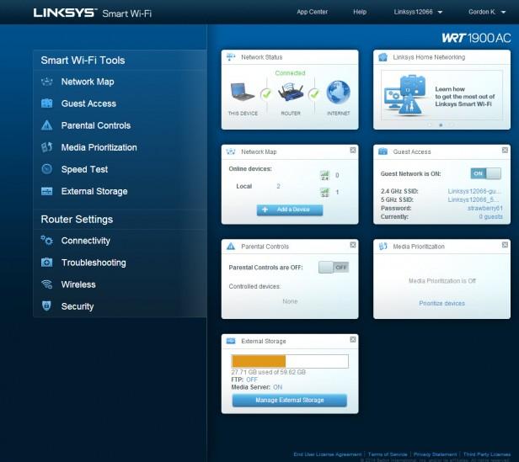Click the 5 GHz signal icon in Network Map

[324, 193]
